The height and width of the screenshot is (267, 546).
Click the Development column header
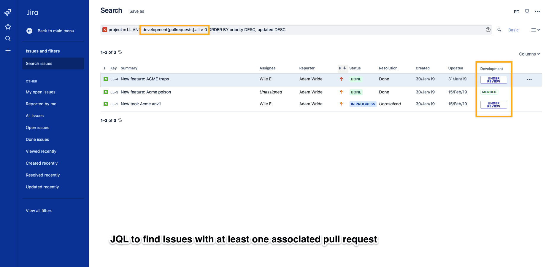(491, 69)
